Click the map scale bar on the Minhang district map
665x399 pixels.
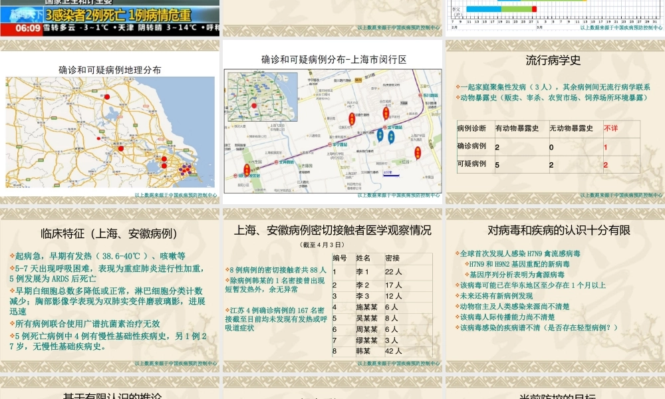pos(390,174)
